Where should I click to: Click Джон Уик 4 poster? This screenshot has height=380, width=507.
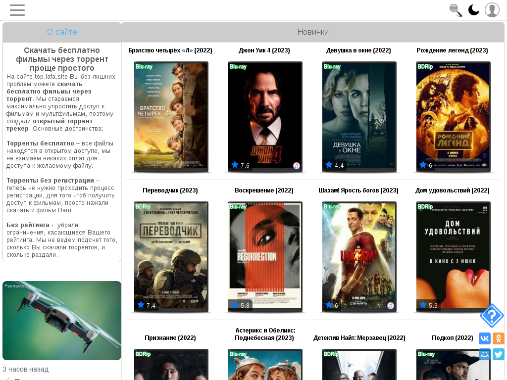click(265, 117)
